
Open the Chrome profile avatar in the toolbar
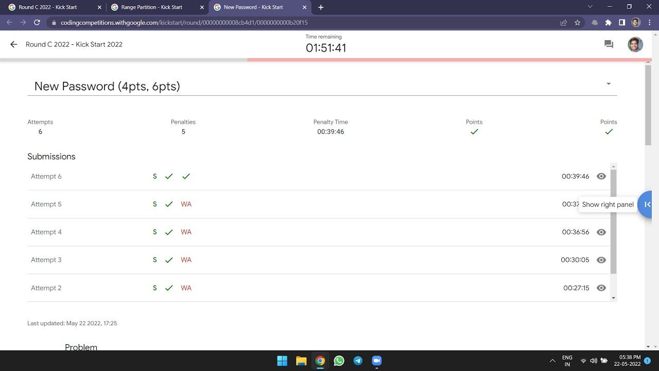click(x=636, y=23)
